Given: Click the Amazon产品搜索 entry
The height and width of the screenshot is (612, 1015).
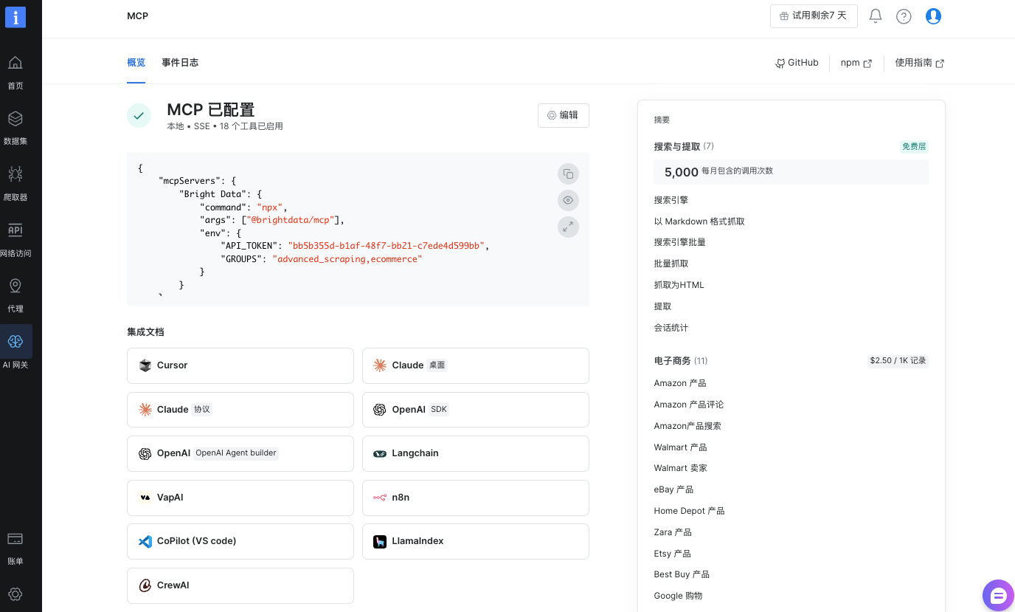Looking at the screenshot, I should (687, 426).
